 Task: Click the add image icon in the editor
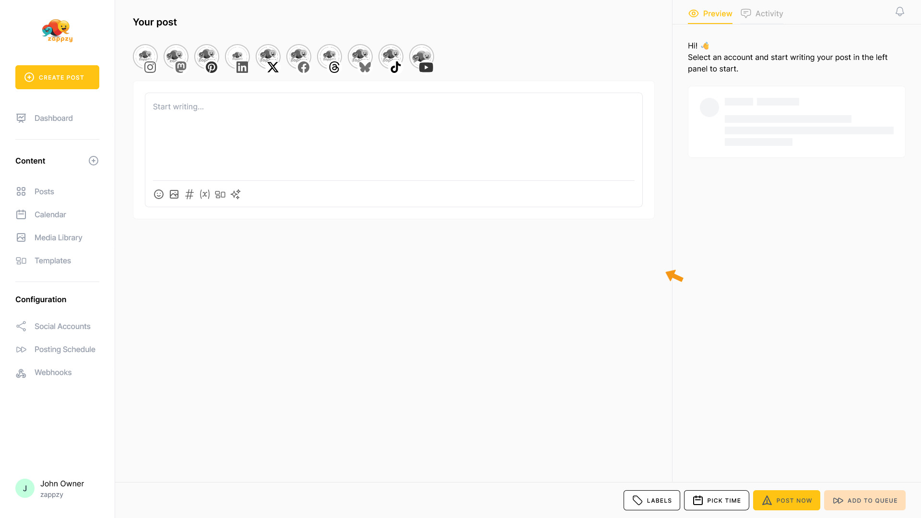[x=174, y=194]
